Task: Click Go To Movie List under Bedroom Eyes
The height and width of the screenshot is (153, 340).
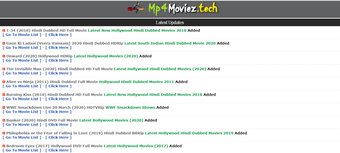Action: point(22,150)
